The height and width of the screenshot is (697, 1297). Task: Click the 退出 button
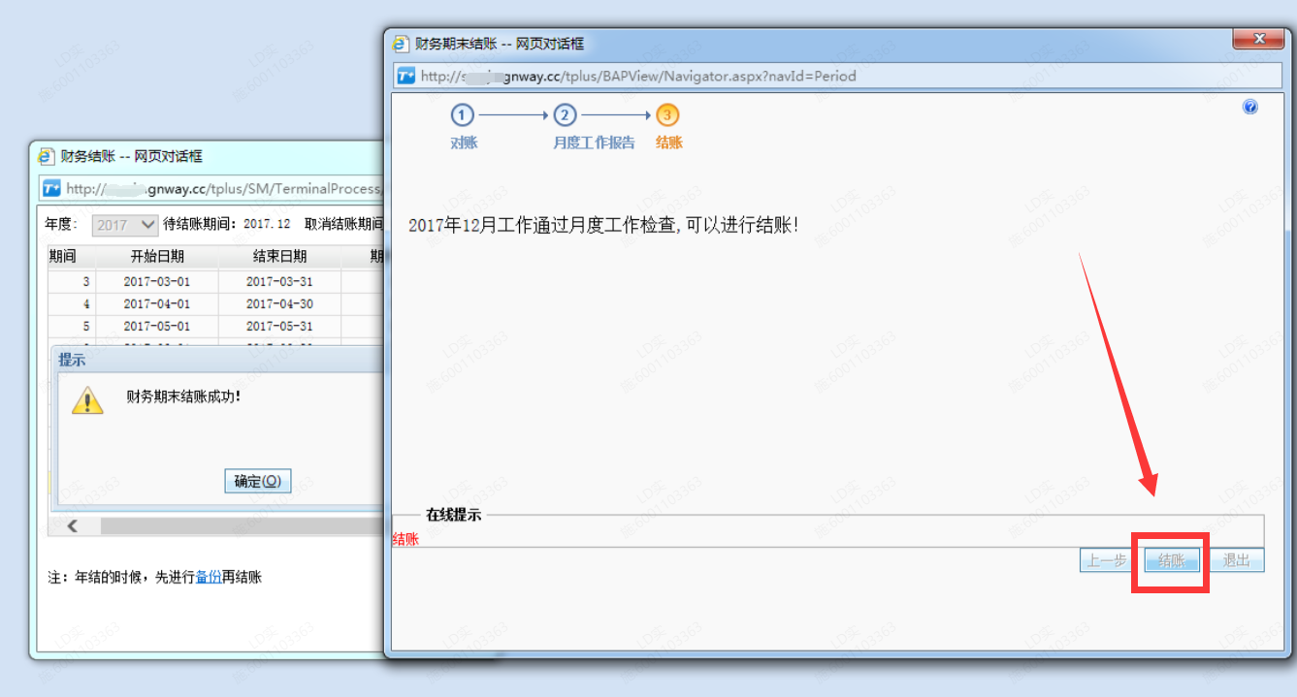[1237, 560]
